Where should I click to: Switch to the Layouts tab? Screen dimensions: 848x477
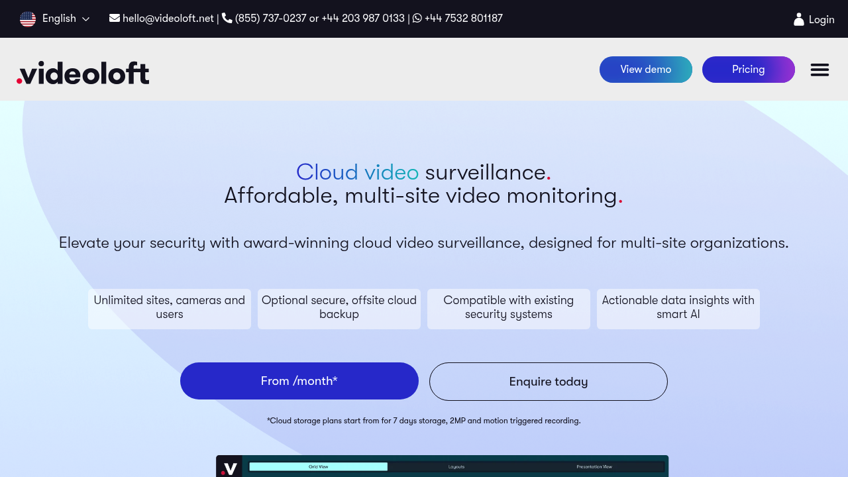coord(456,467)
